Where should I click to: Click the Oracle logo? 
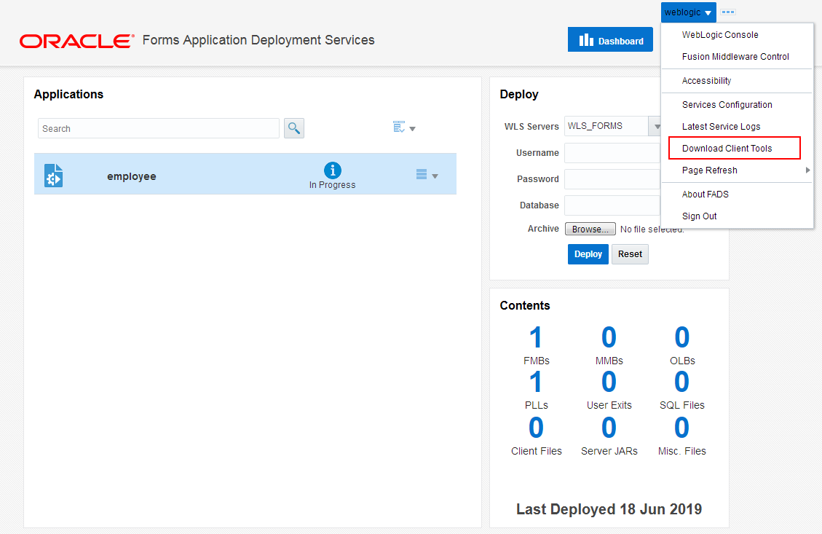point(76,41)
